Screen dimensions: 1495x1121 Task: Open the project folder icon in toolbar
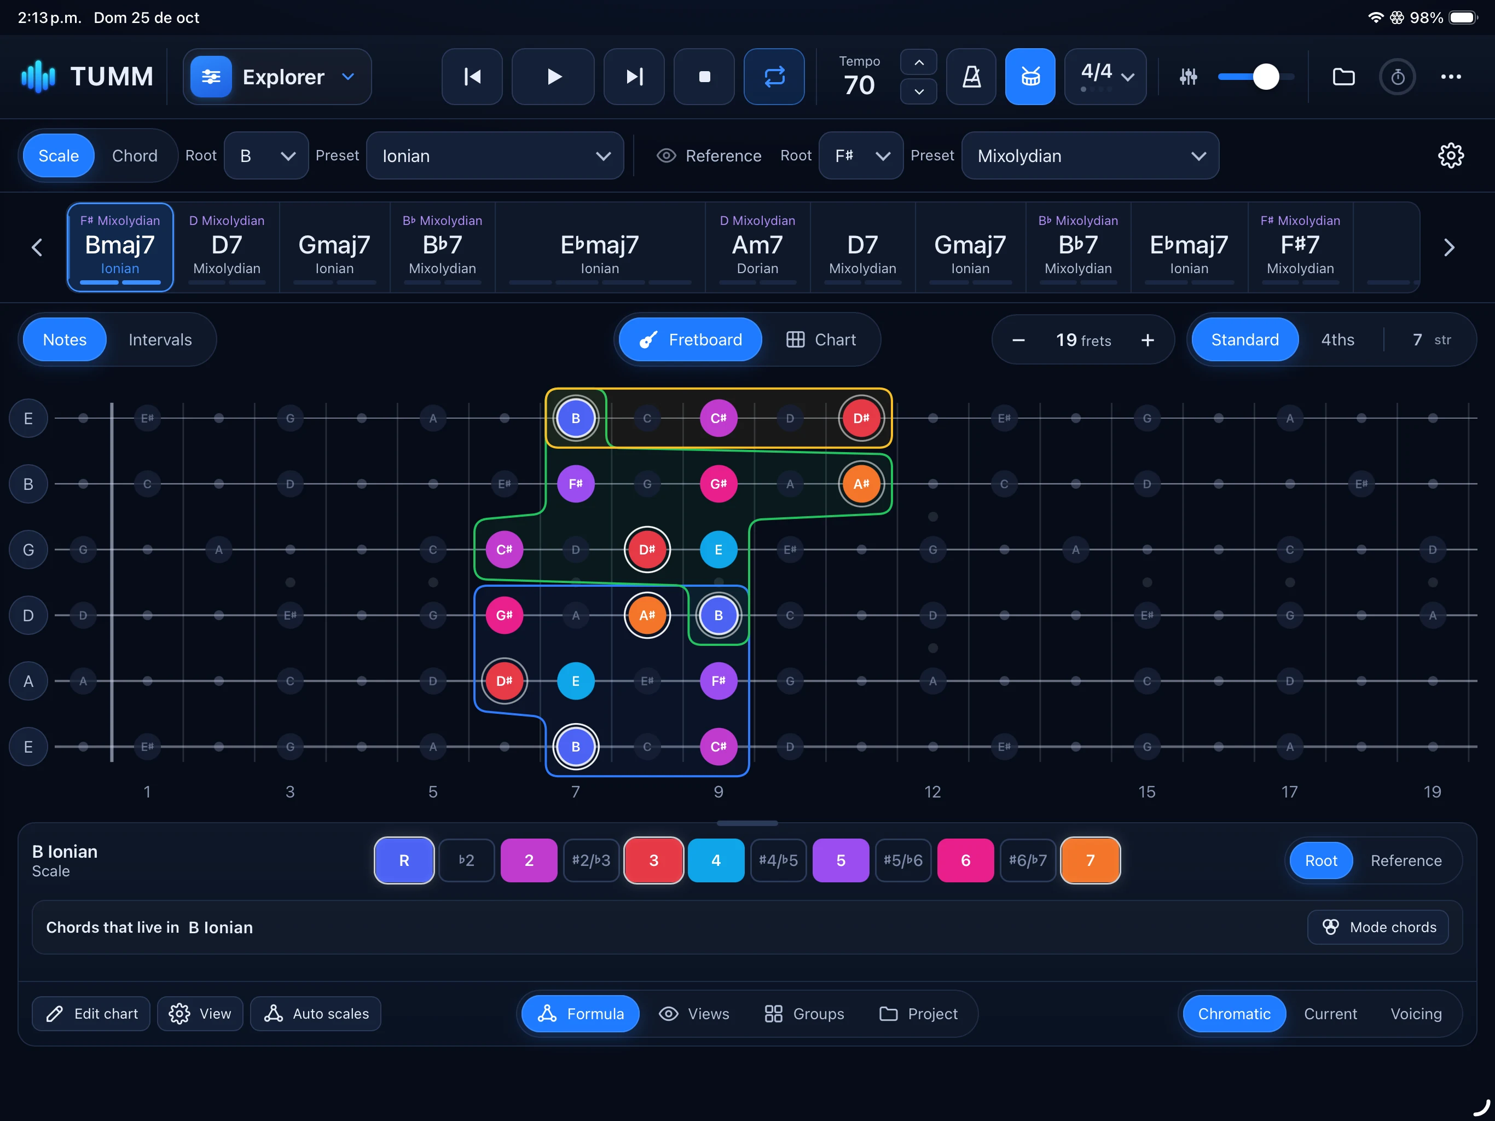point(1343,77)
